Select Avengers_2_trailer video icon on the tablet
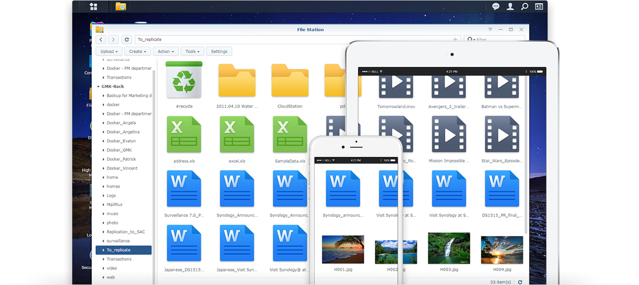The image size is (639, 285). pyautogui.click(x=449, y=86)
